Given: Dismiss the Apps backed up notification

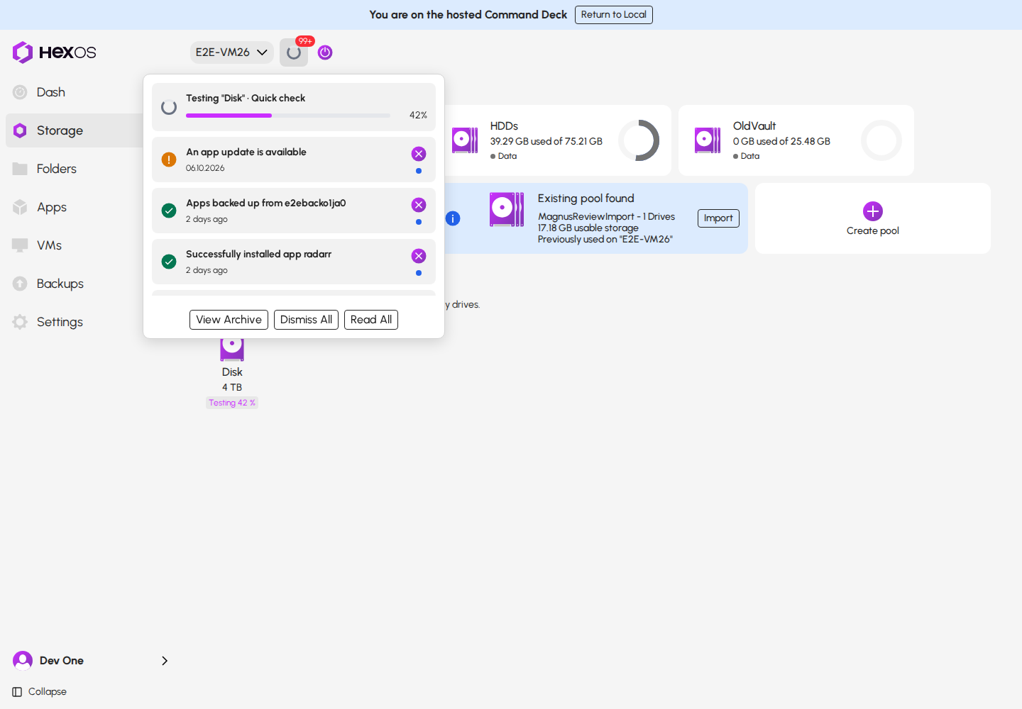Looking at the screenshot, I should 419,205.
